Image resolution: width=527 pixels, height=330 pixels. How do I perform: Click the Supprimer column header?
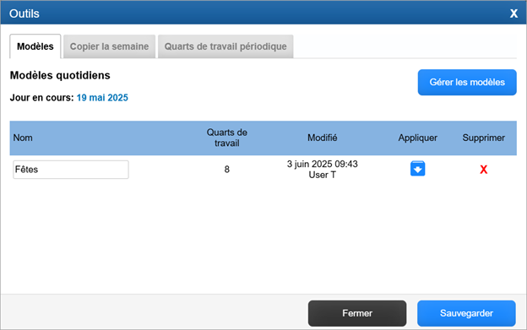[x=483, y=138]
